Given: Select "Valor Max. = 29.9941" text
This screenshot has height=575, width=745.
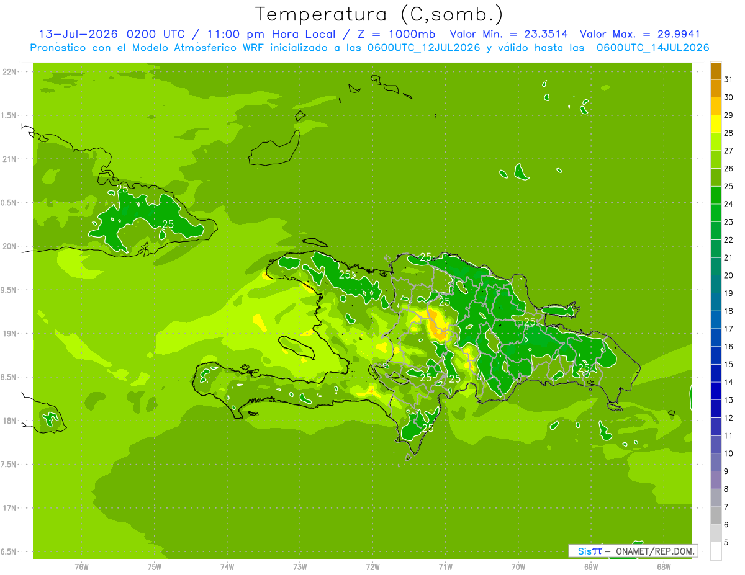Looking at the screenshot, I should (640, 34).
